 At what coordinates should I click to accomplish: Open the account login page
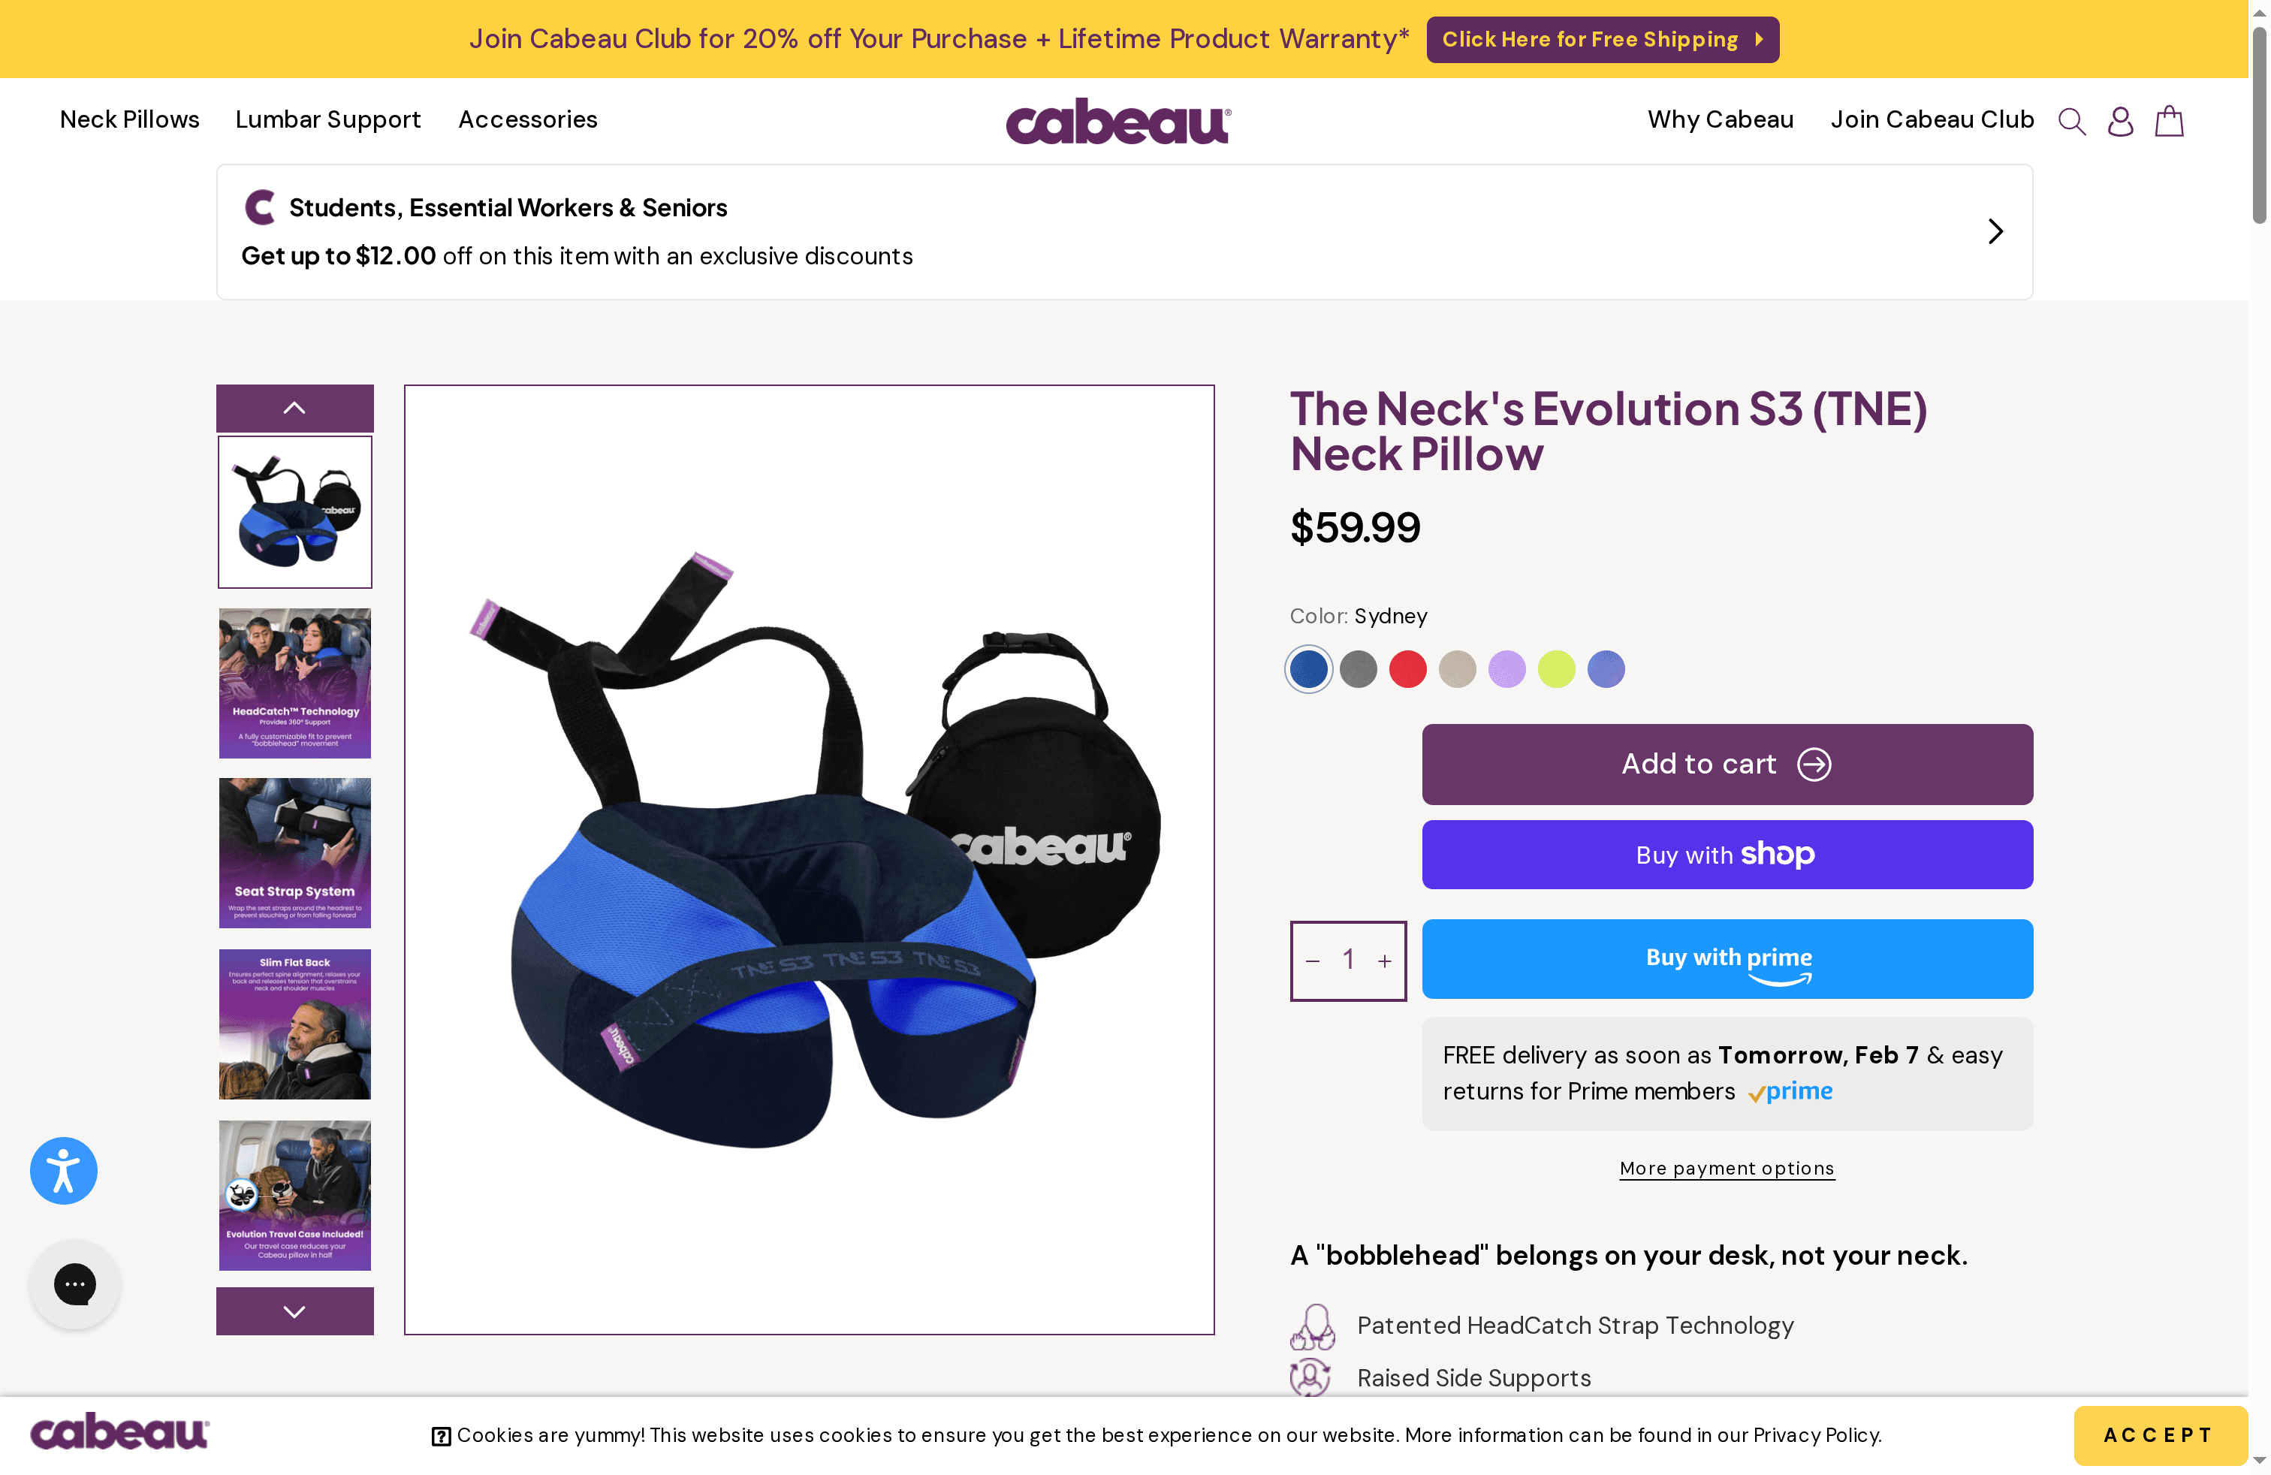(x=2119, y=120)
